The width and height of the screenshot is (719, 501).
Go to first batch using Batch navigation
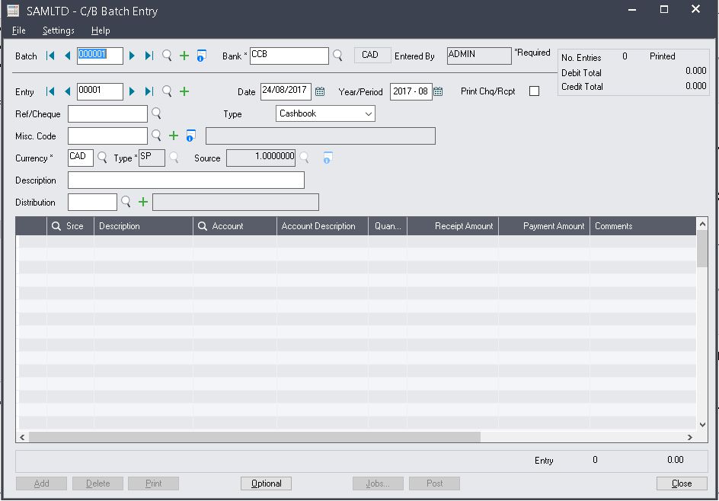tap(50, 56)
